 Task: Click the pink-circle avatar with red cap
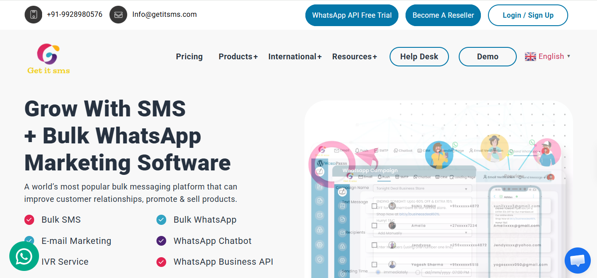point(547,152)
